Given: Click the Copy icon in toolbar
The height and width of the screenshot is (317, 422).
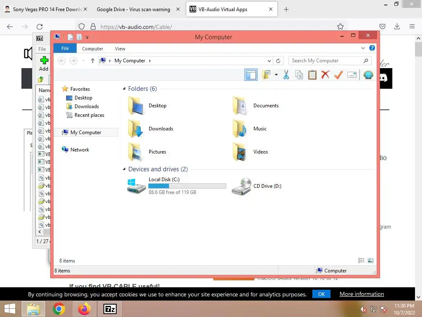Looking at the screenshot, I should point(299,75).
